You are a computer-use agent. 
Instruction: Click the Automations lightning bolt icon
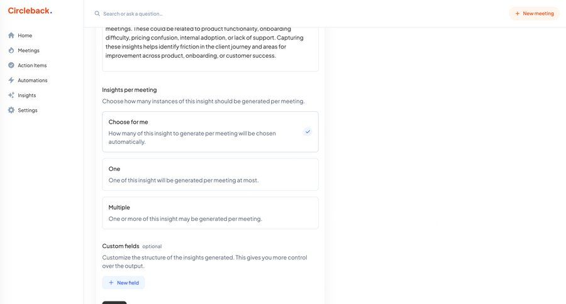(11, 80)
